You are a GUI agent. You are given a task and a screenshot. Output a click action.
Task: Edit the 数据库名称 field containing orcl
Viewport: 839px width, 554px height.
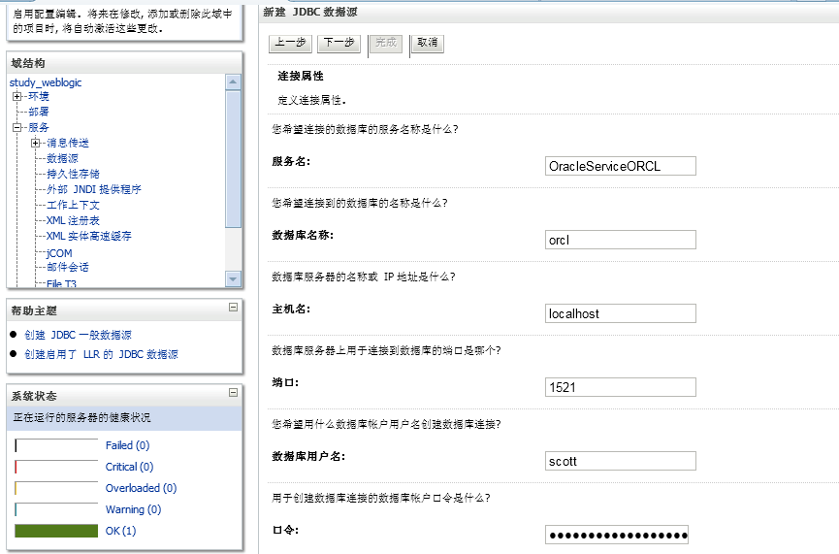(620, 240)
